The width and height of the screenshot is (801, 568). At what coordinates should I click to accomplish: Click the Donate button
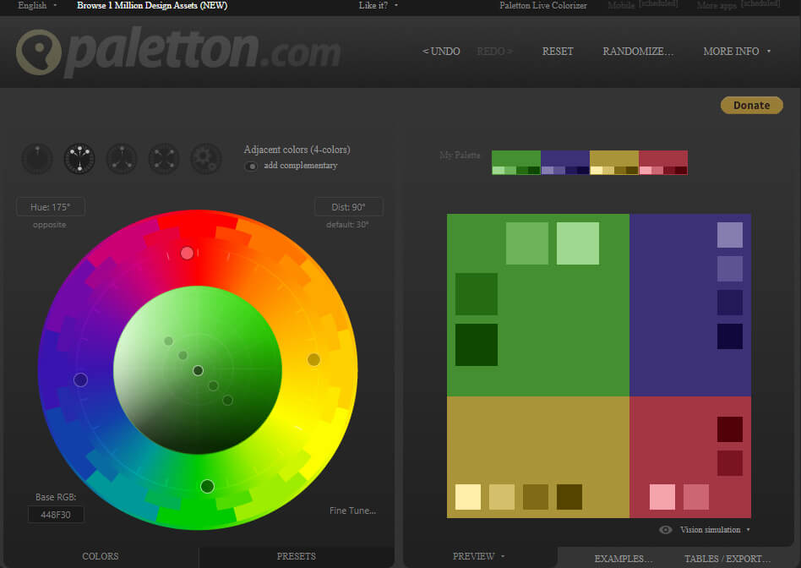(x=750, y=105)
